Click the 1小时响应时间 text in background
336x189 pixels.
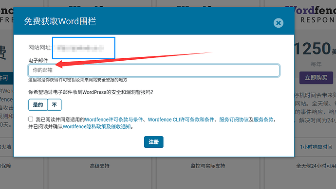[x=316, y=147]
